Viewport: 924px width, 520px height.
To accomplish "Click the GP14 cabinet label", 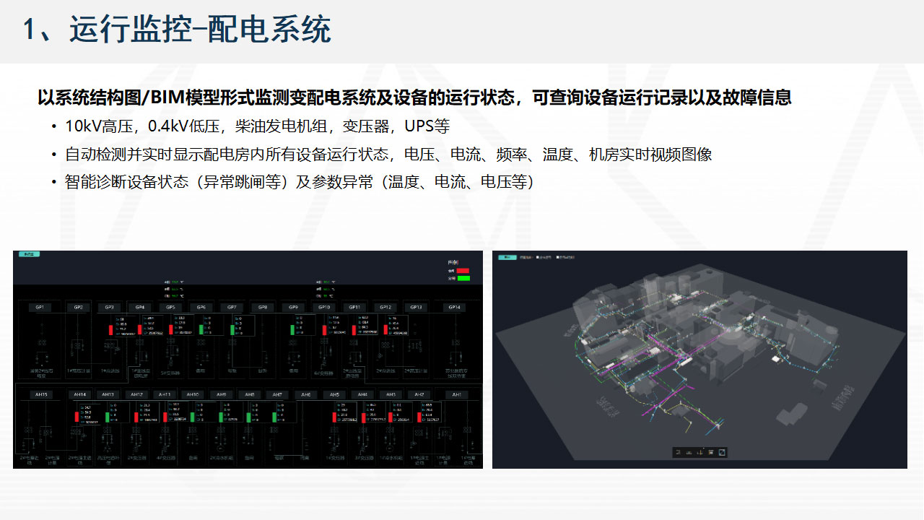I will coord(454,307).
